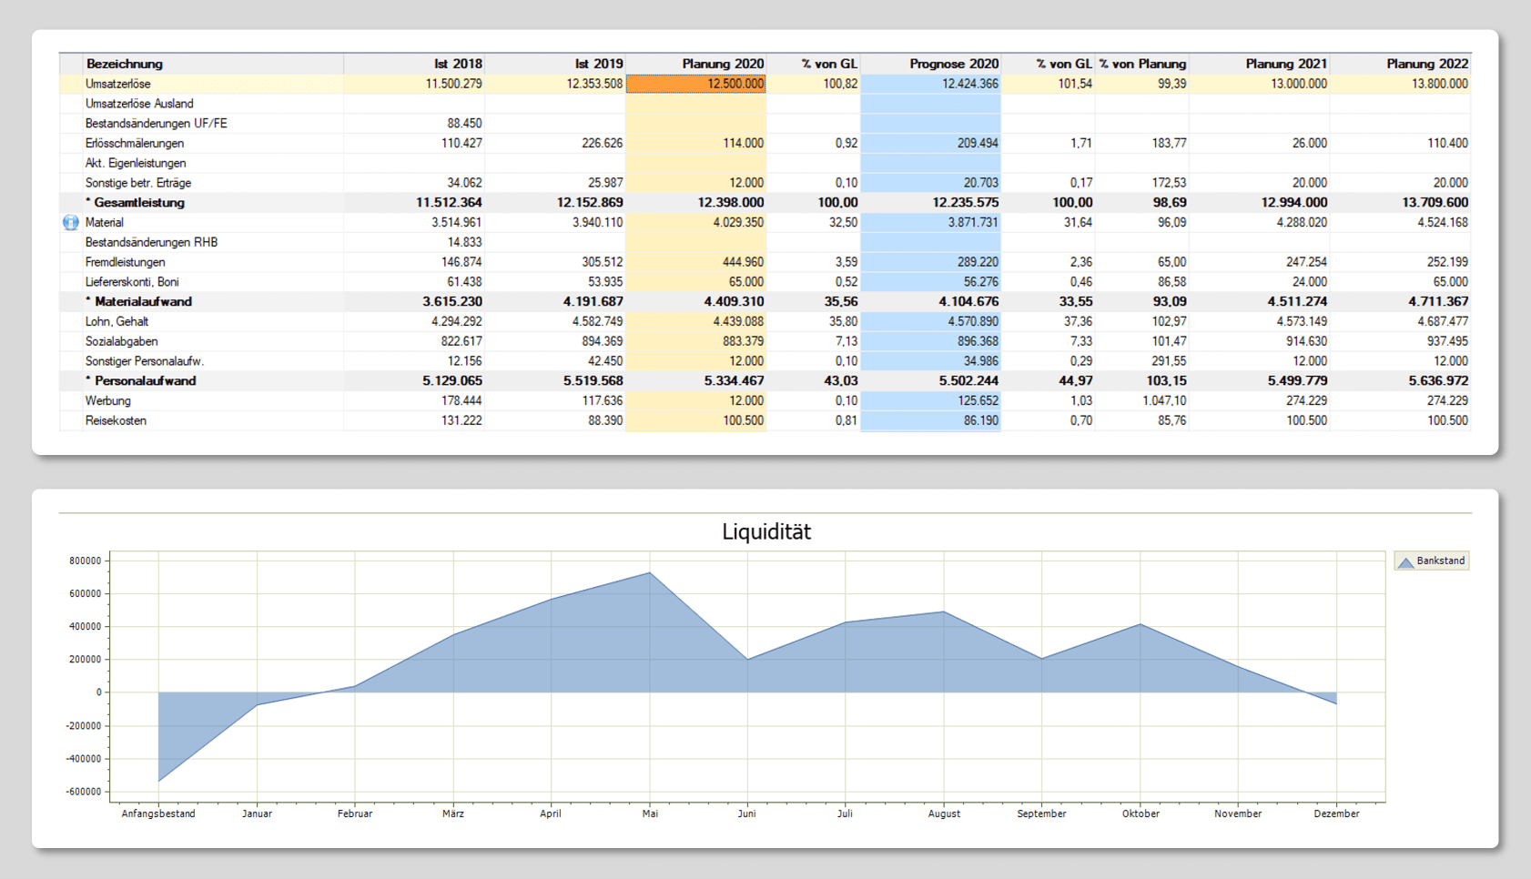Click the Anfangsbestand label on chart axis
This screenshot has height=879, width=1531.
point(158,813)
